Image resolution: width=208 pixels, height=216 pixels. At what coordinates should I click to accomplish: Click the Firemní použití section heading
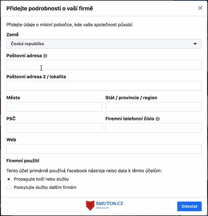tap(23, 161)
